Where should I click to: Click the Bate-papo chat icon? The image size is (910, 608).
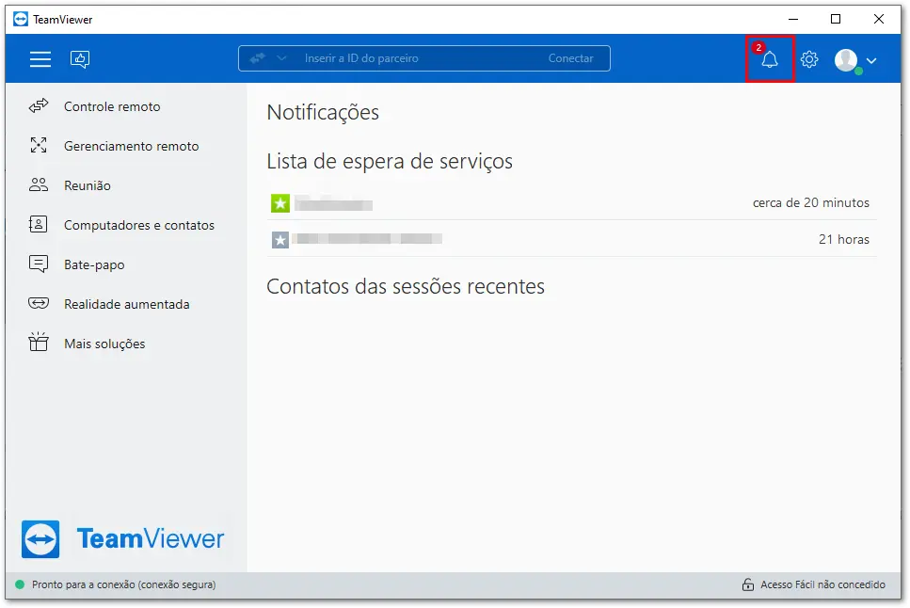(x=39, y=264)
